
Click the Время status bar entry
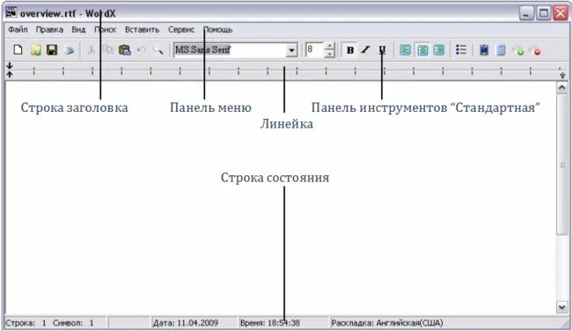[270, 323]
